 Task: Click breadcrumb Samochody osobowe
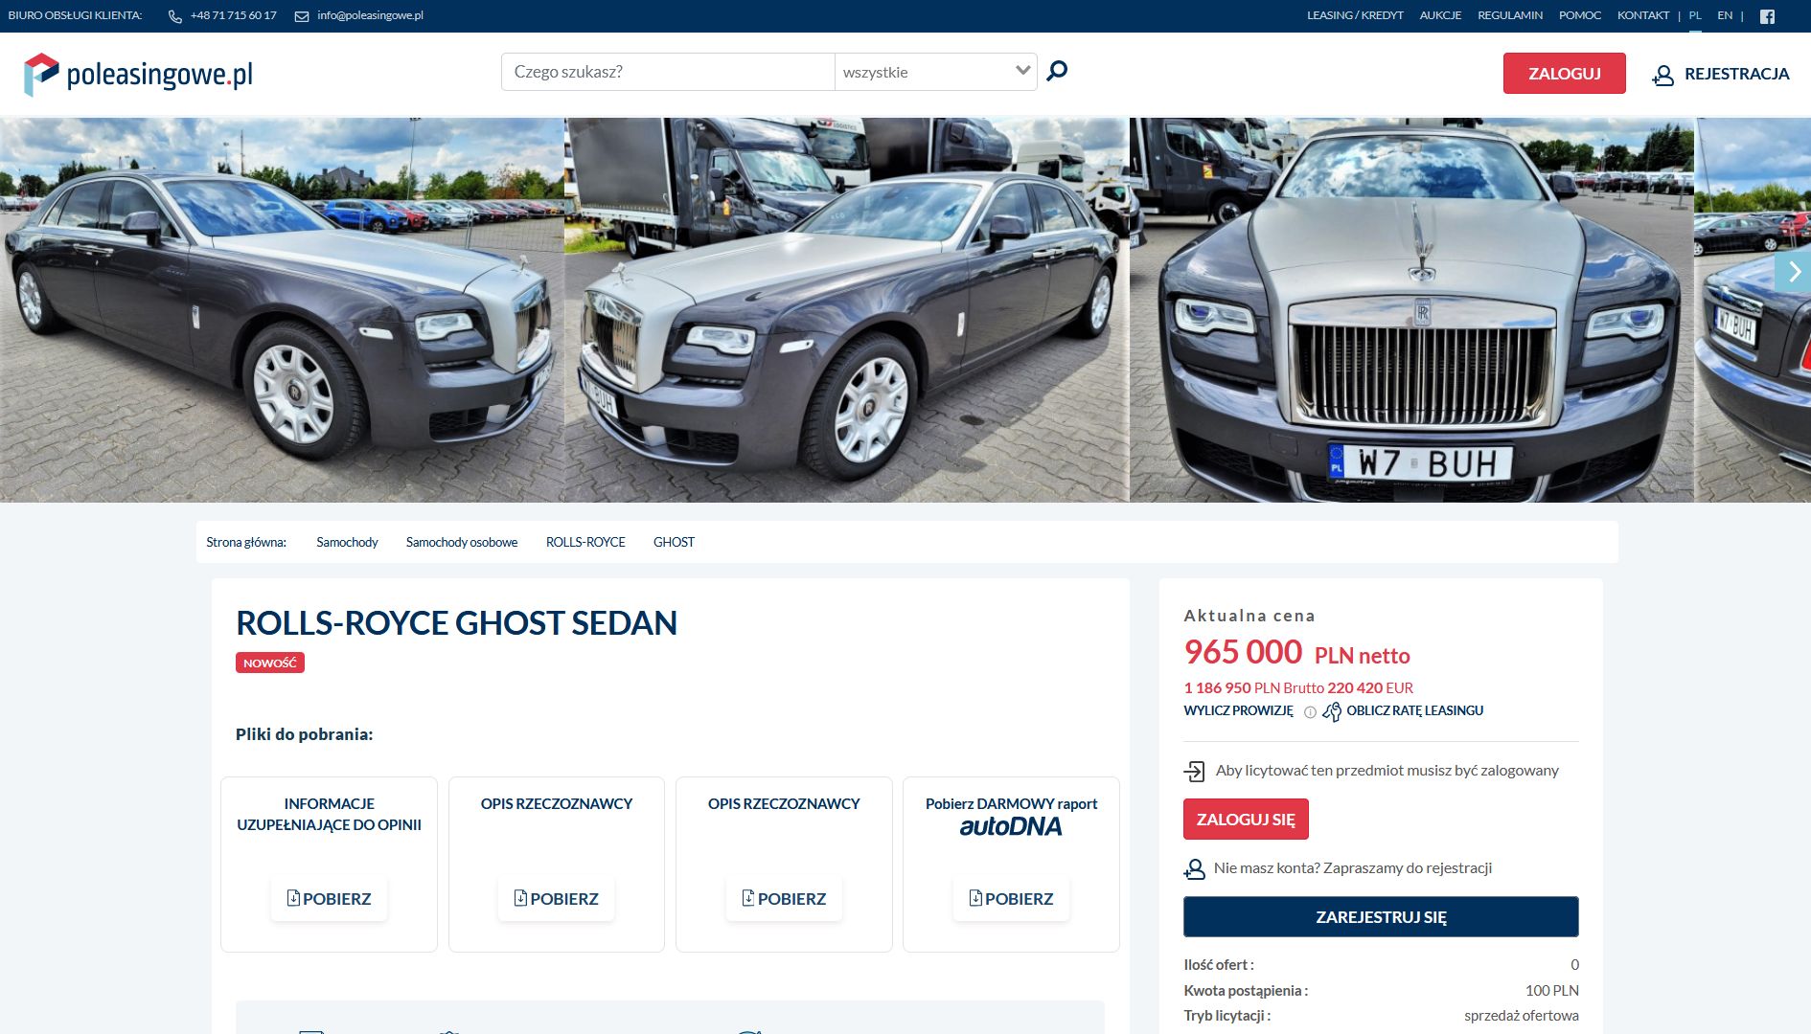pyautogui.click(x=462, y=542)
